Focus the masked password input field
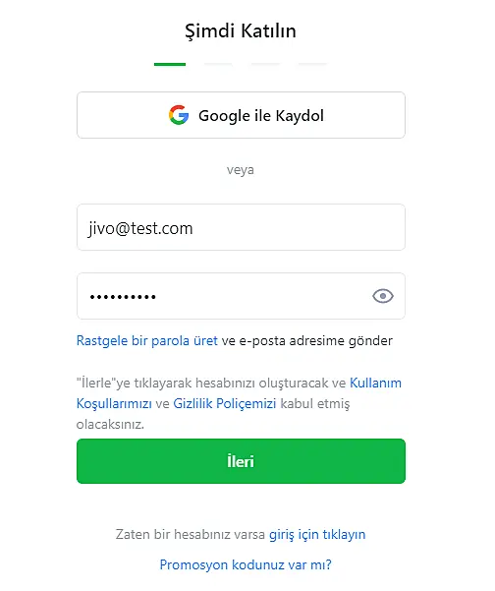 click(224, 296)
